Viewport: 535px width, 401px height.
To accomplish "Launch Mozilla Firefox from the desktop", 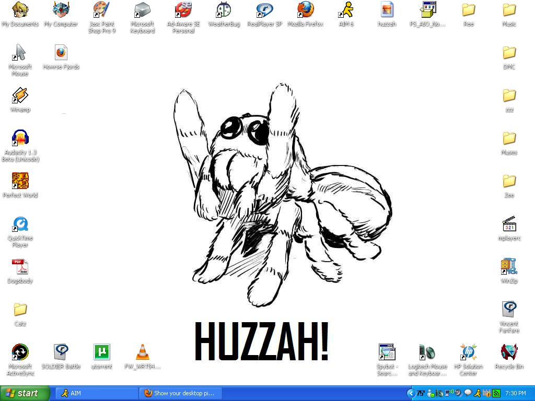I will click(x=305, y=10).
